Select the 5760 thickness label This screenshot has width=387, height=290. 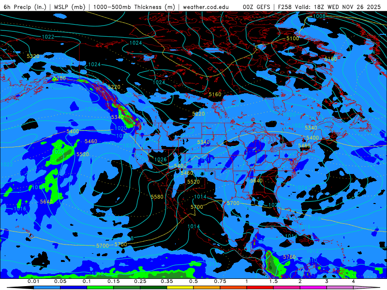click(289, 257)
